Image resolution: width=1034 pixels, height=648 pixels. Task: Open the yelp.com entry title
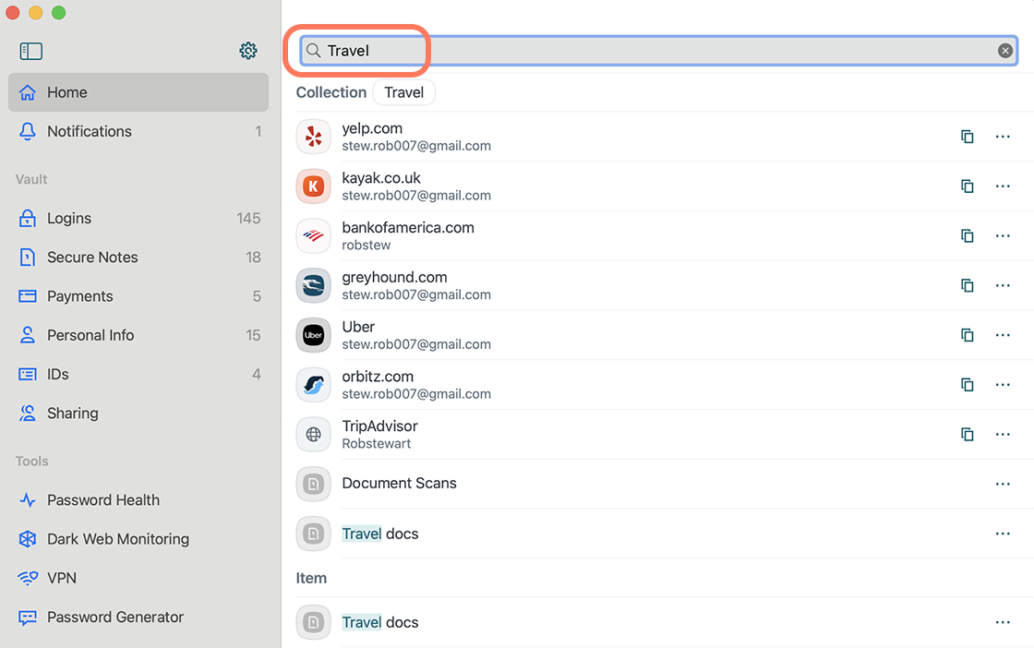pos(372,128)
